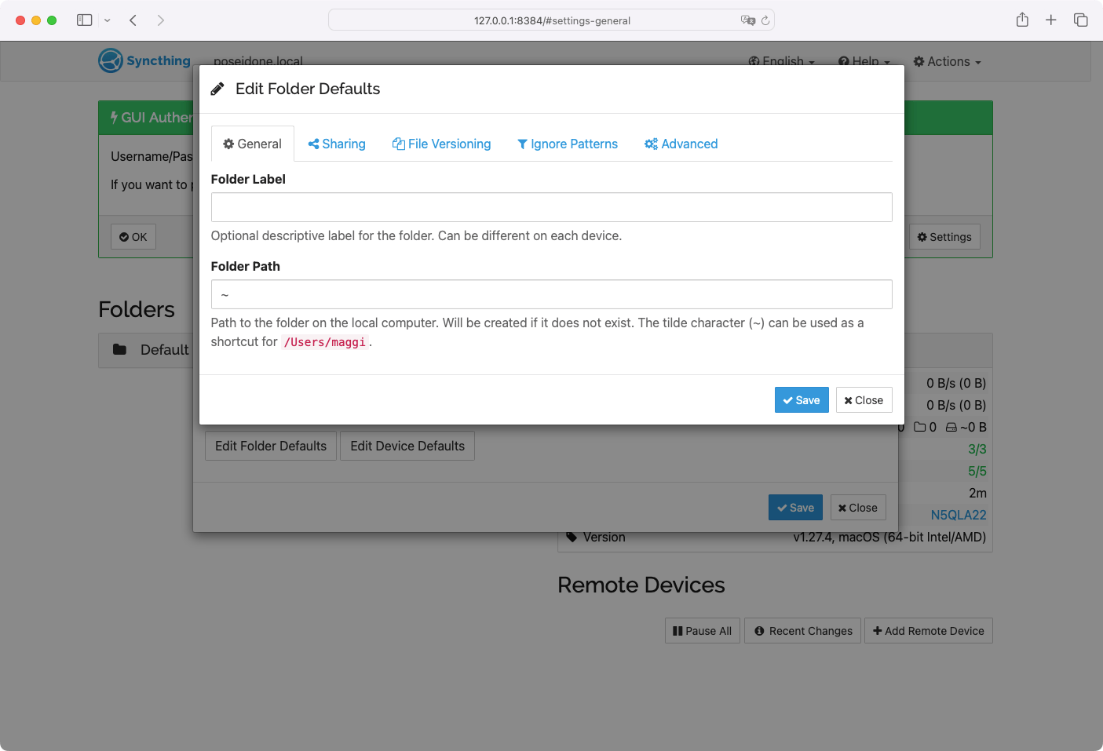Select the Ignore Patterns tab
The height and width of the screenshot is (751, 1103).
tap(568, 144)
